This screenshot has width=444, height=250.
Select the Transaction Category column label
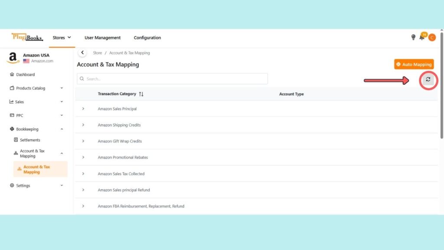point(117,94)
